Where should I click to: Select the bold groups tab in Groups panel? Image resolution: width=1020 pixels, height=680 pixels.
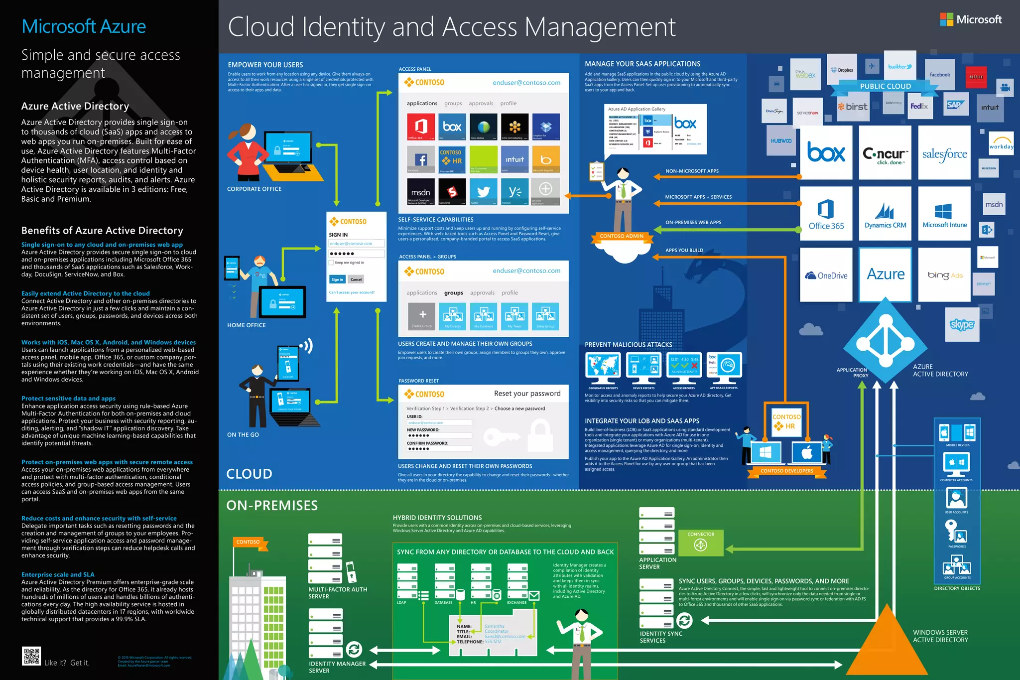tap(453, 293)
